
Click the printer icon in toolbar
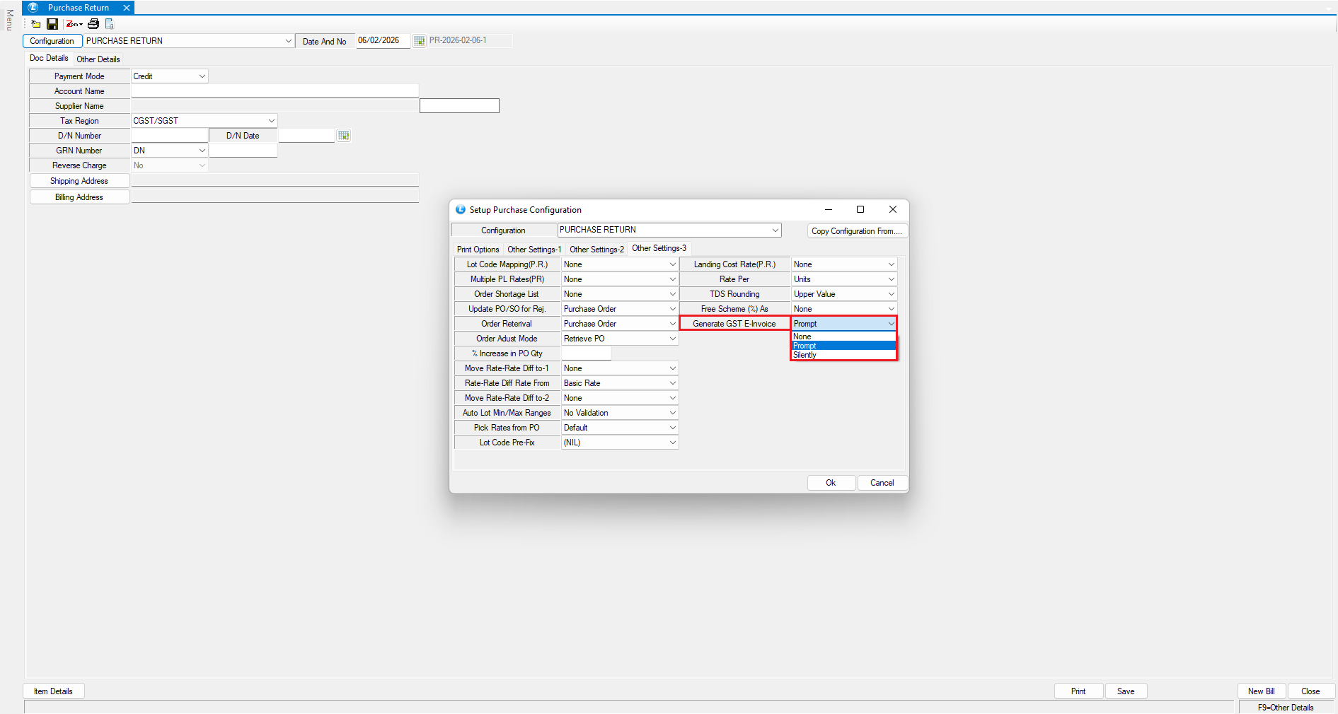pyautogui.click(x=93, y=24)
